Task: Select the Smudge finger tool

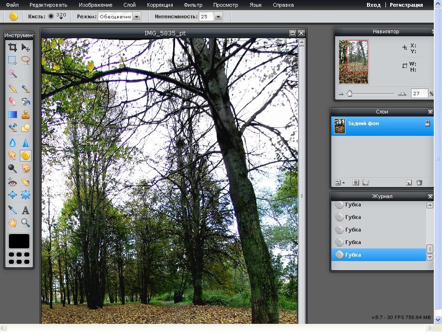Action: tap(13, 155)
